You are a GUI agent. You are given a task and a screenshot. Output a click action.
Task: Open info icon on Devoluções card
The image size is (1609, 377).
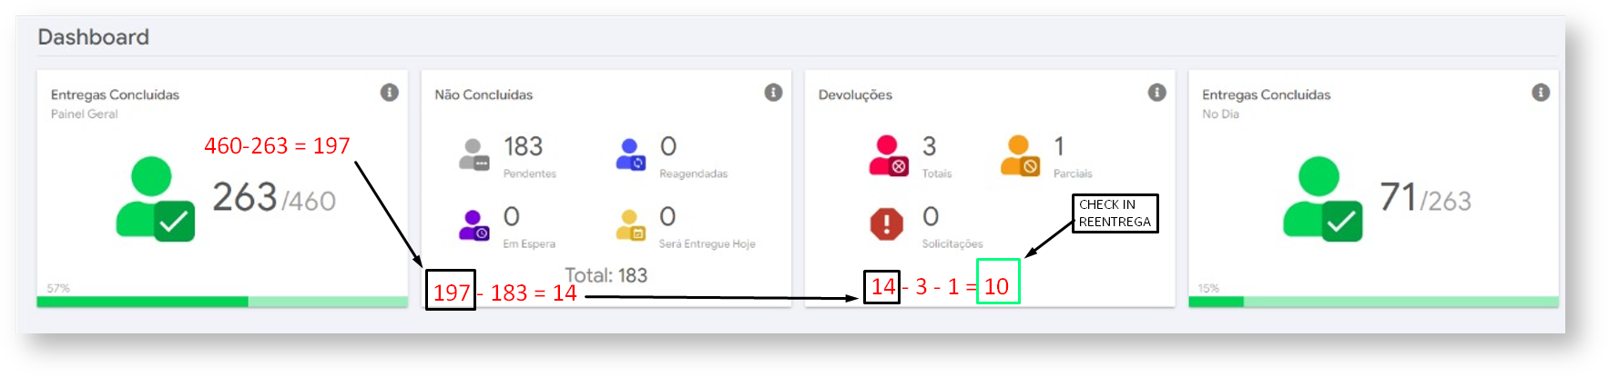[1156, 93]
